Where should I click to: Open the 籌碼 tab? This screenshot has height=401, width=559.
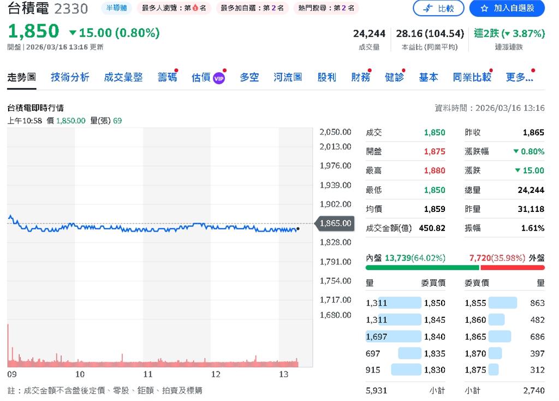167,77
